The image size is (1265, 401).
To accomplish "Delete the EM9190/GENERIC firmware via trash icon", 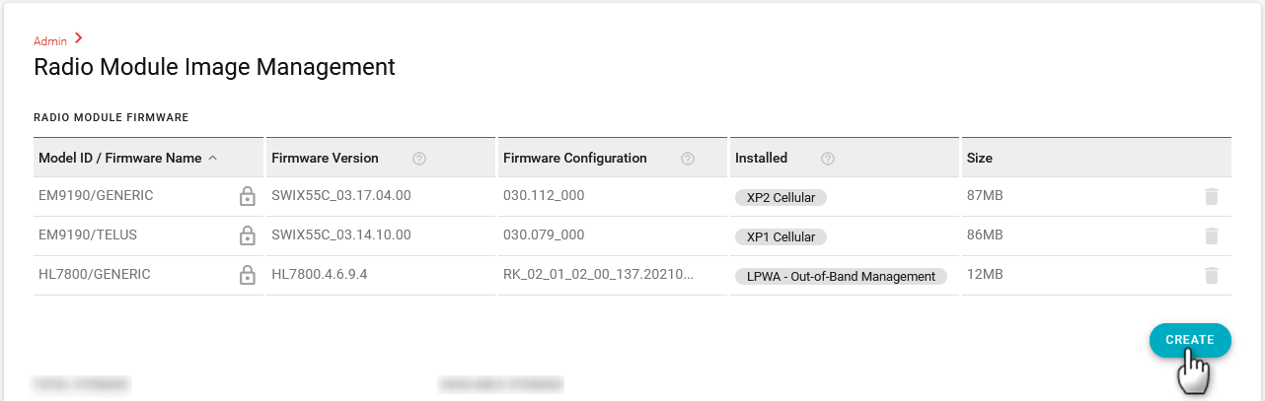I will [x=1212, y=196].
